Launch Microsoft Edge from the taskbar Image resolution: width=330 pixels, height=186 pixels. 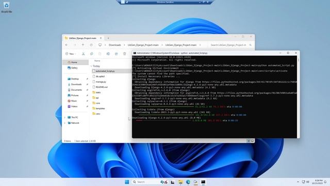[x=188, y=182]
